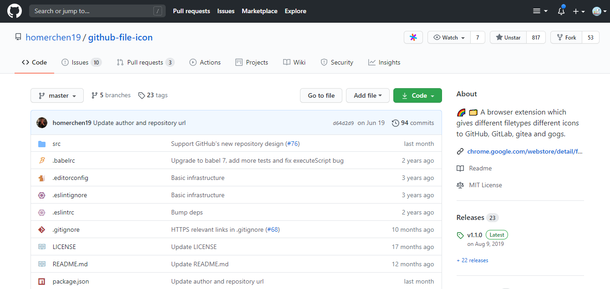Click the git icon beside .gitignore

[42, 230]
